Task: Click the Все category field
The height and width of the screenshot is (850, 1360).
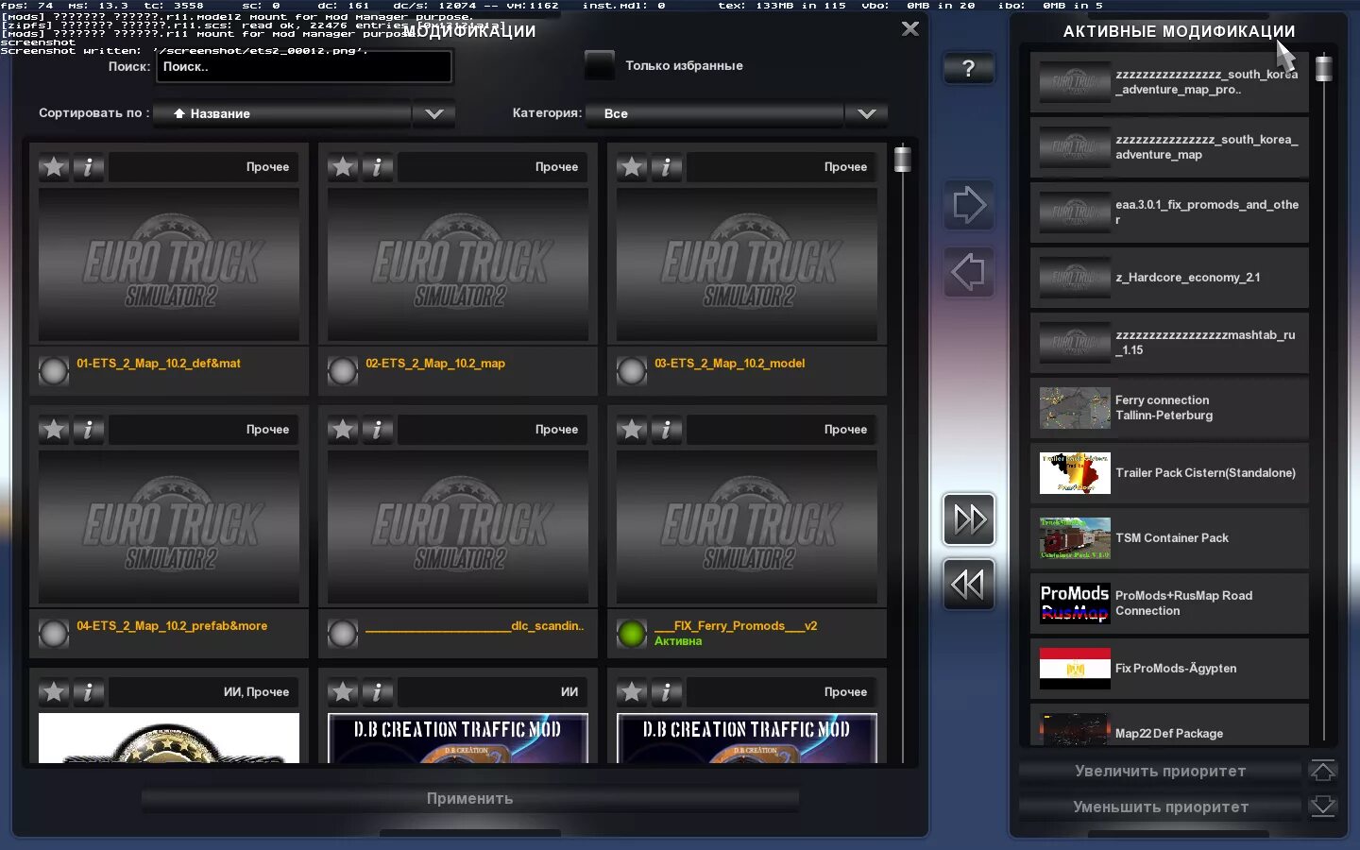Action: coord(715,113)
